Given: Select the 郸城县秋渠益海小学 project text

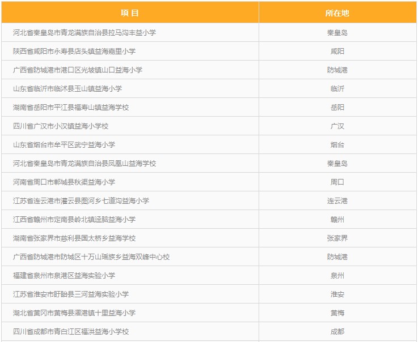Looking at the screenshot, I should [64, 182].
